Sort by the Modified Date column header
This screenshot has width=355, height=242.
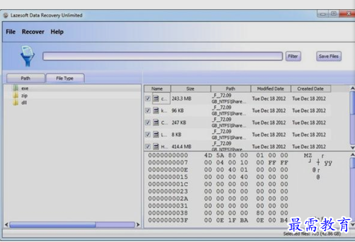pos(271,89)
